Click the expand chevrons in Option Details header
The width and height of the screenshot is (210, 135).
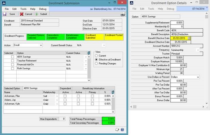coord(207,7)
